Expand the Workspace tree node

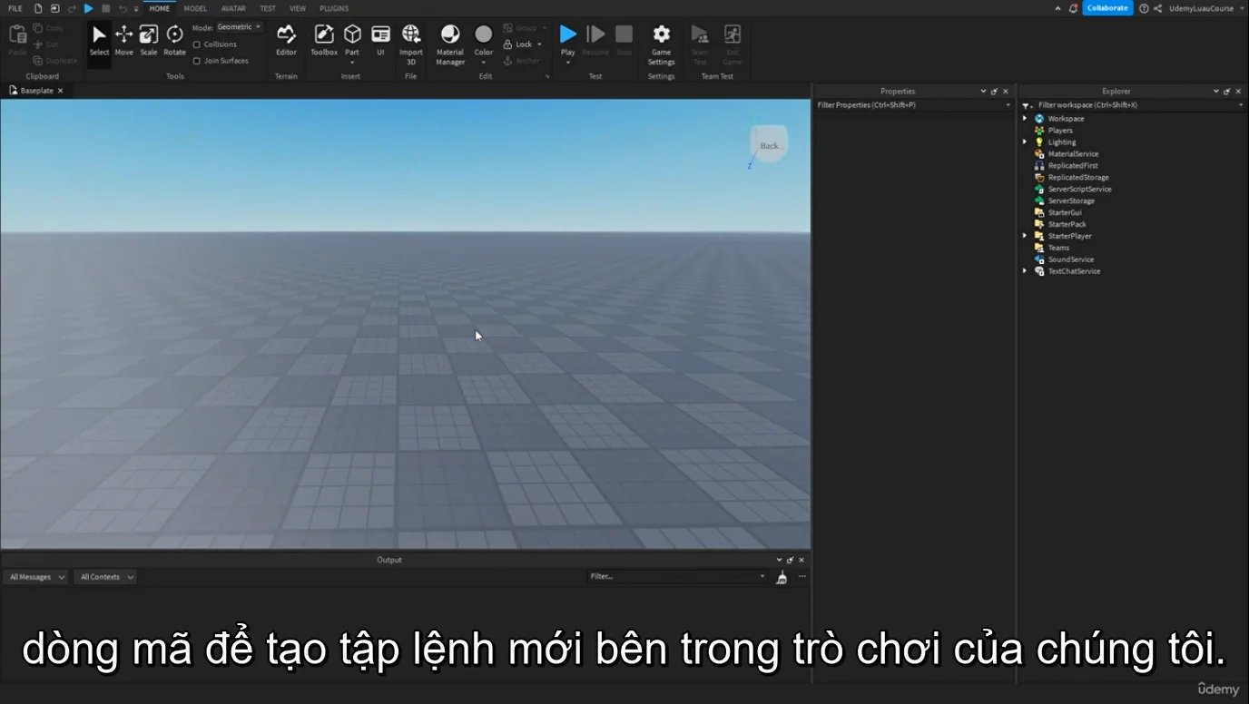1026,119
